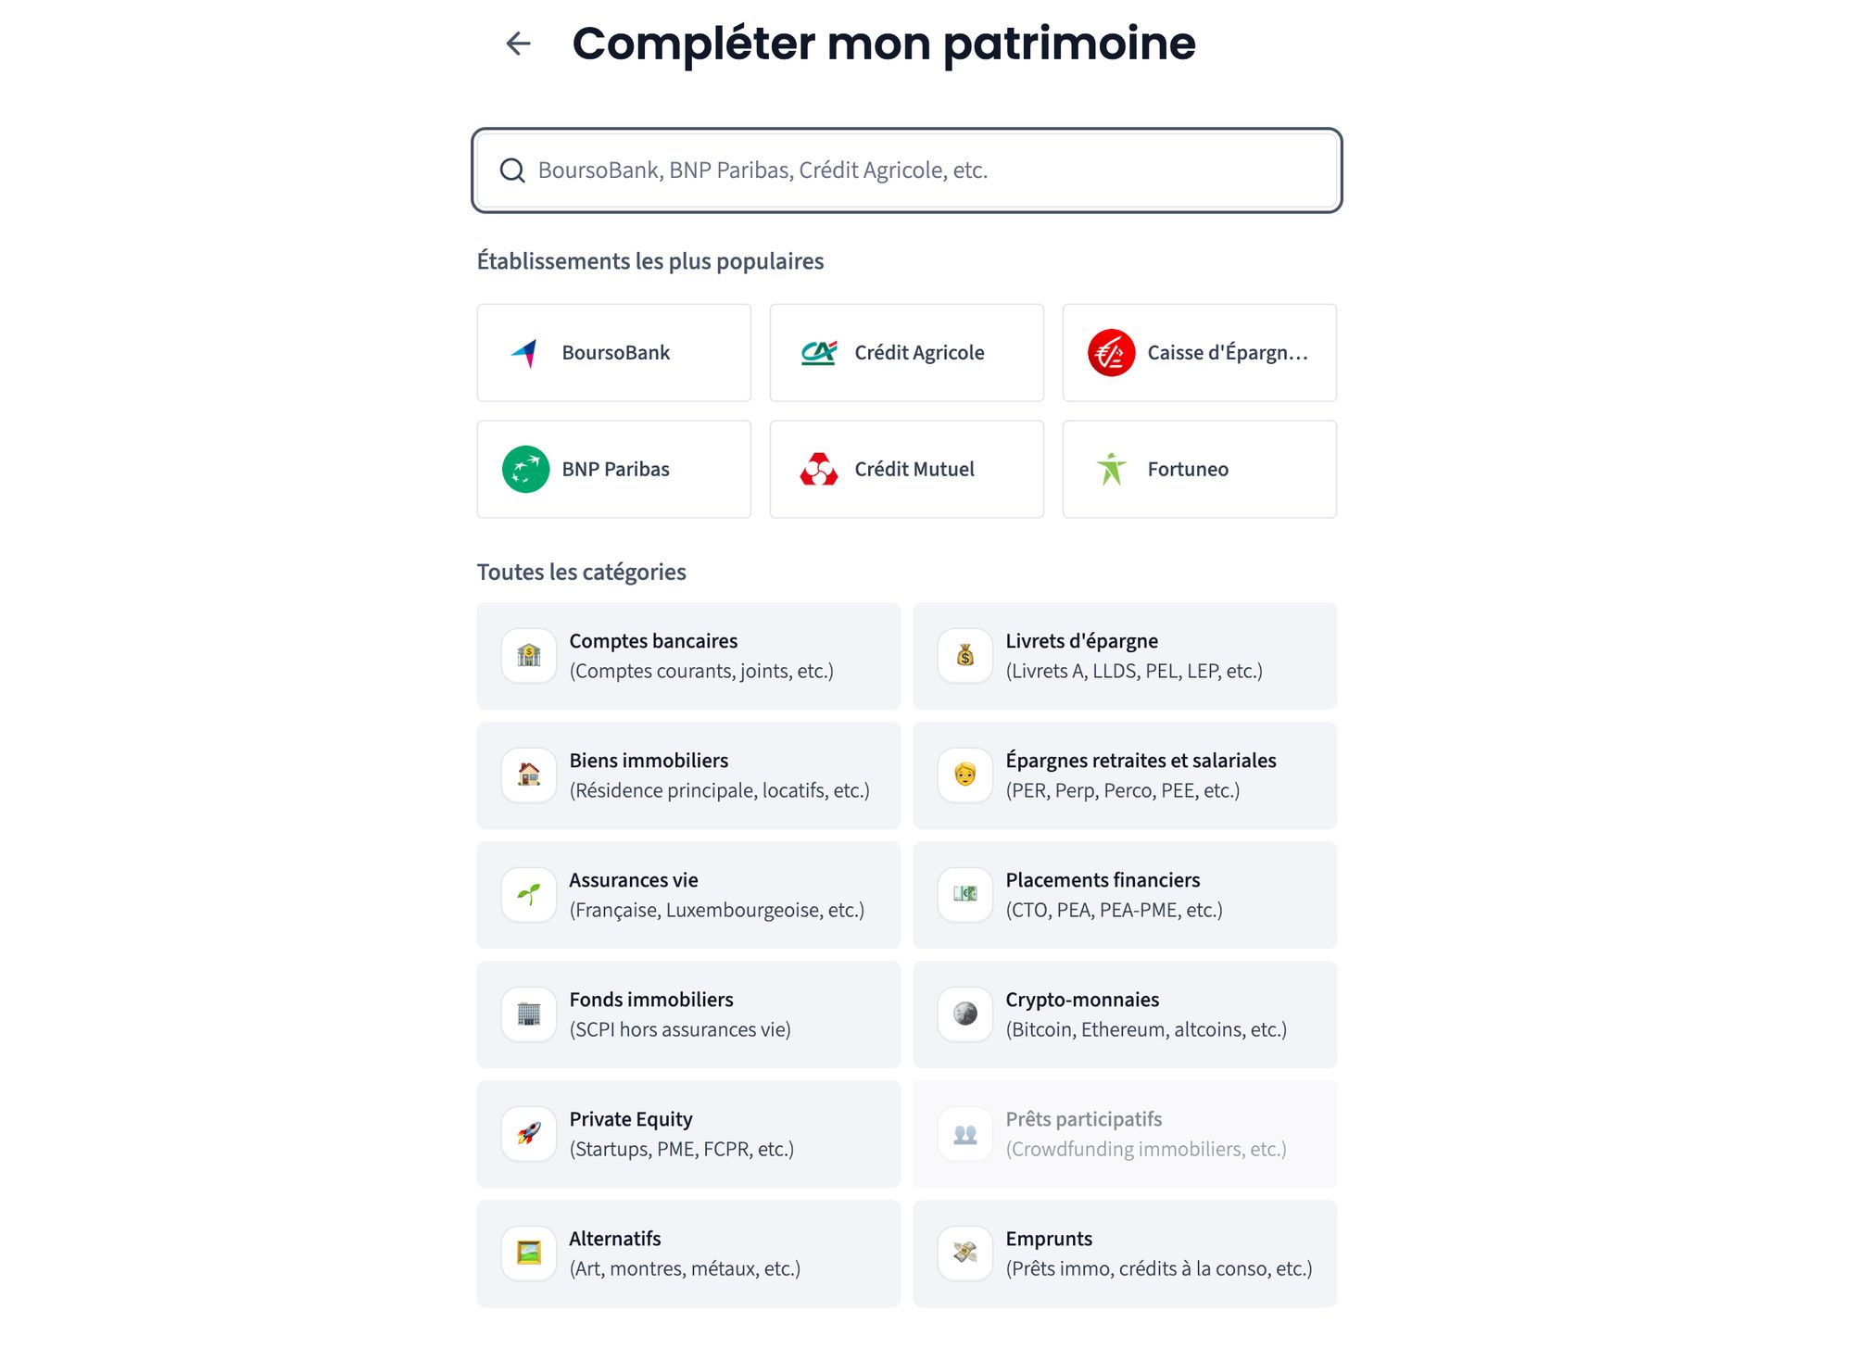Select Placements financiers category
Screen dimensions: 1853x1348
[x=1124, y=895]
